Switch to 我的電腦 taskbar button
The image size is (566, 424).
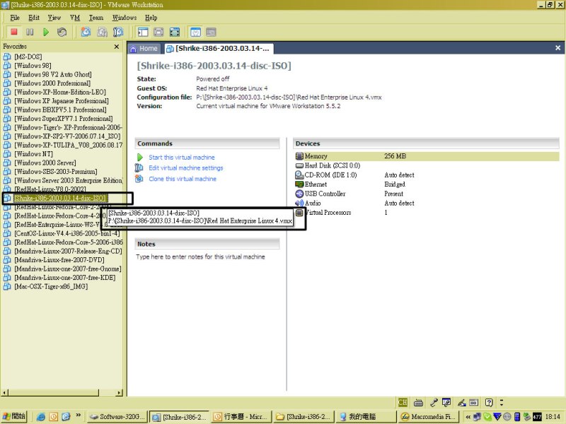click(365, 417)
